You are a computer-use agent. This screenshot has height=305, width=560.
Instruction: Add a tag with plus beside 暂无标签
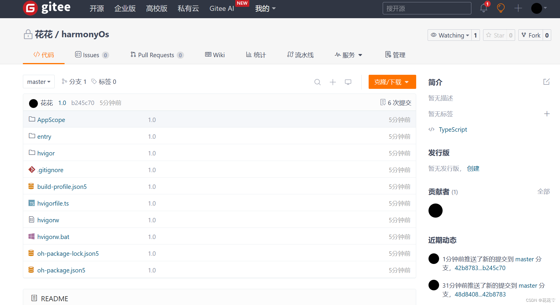(x=547, y=114)
